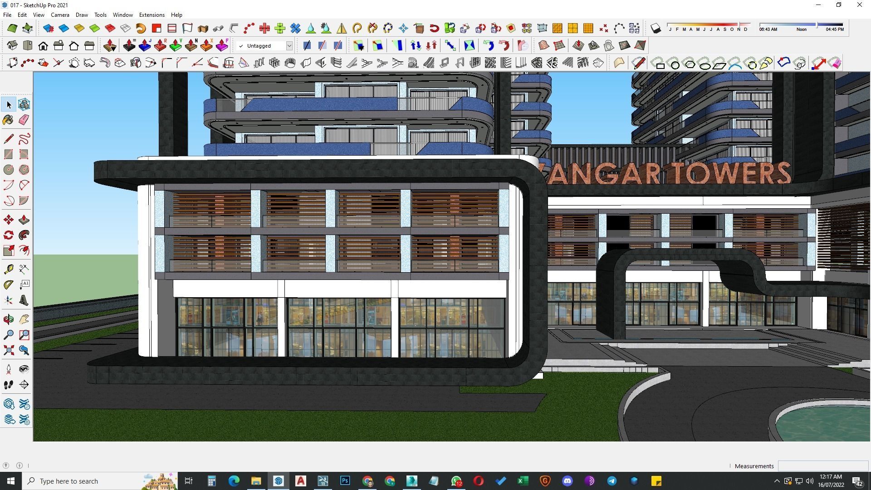Screen dimensions: 871x490
Task: Open the Window menu
Action: coord(122,15)
